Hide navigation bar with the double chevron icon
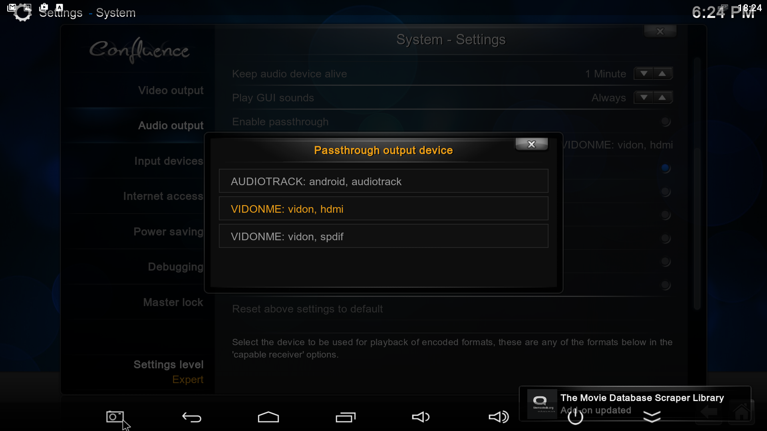Screen dimensions: 767x431 (652, 417)
